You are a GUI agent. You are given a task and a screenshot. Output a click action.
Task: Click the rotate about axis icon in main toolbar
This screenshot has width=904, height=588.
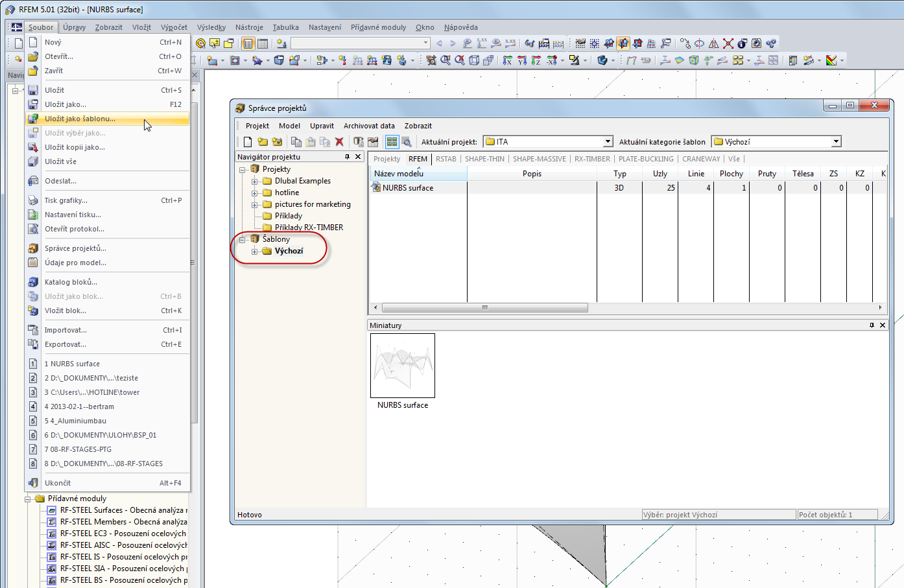pos(699,43)
